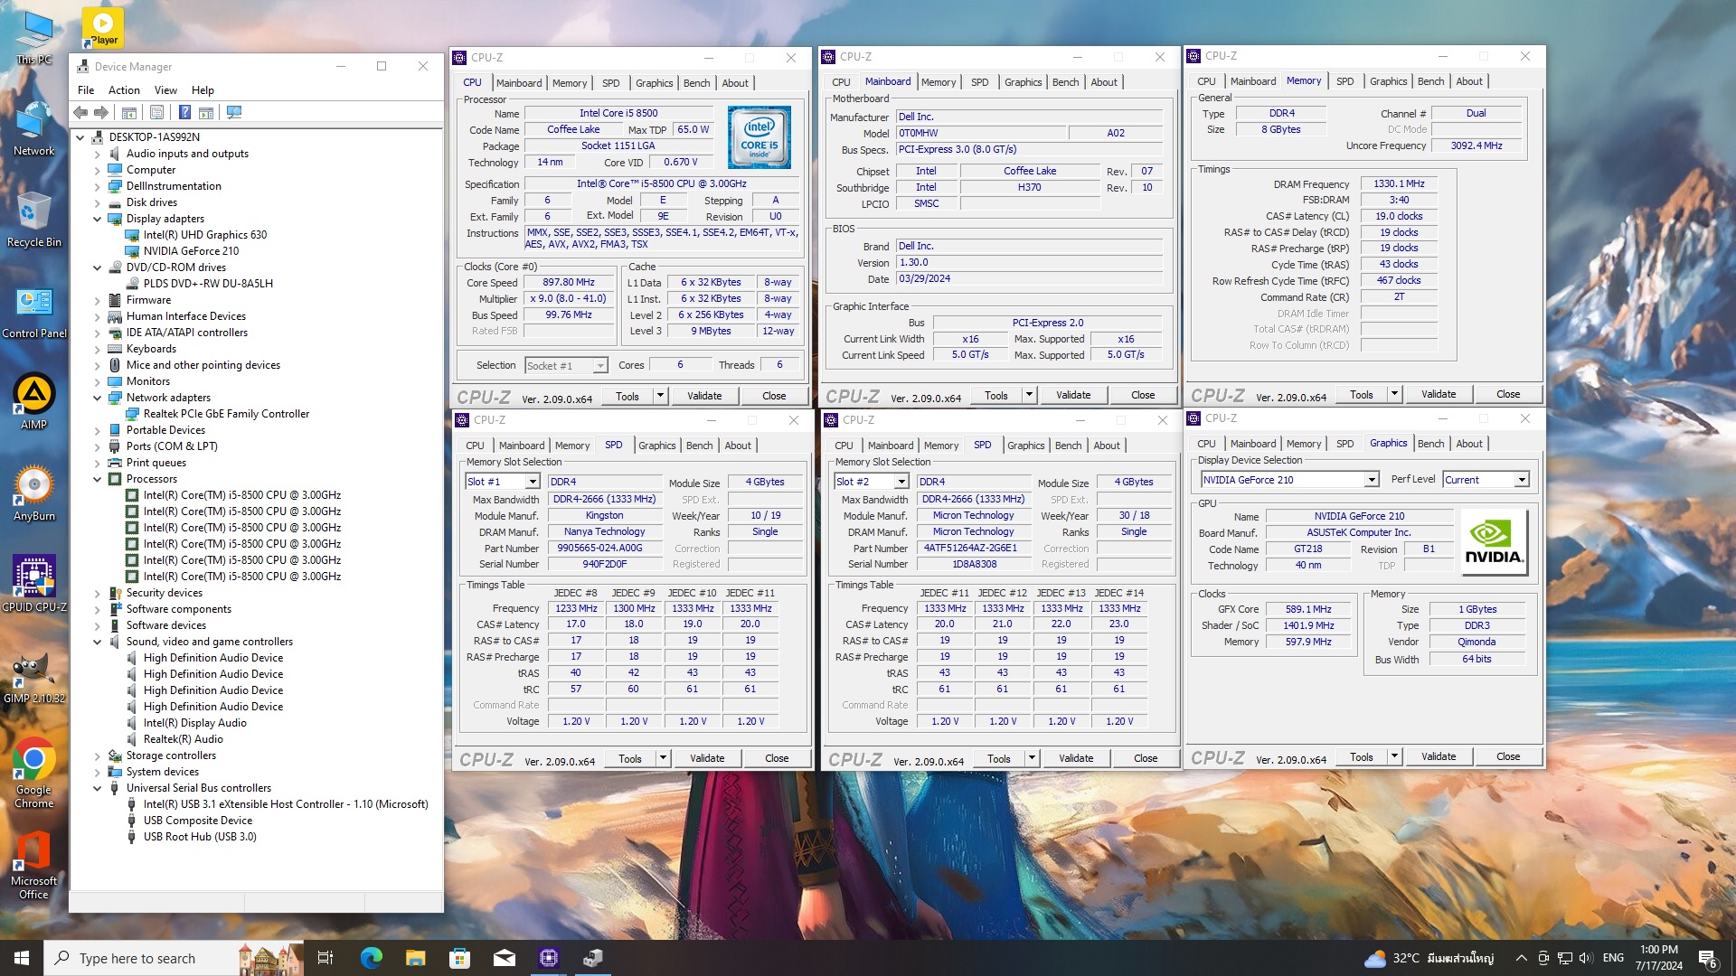Launch CPUID CPU-Z desktop icon
Image resolution: width=1736 pixels, height=976 pixels.
[34, 585]
